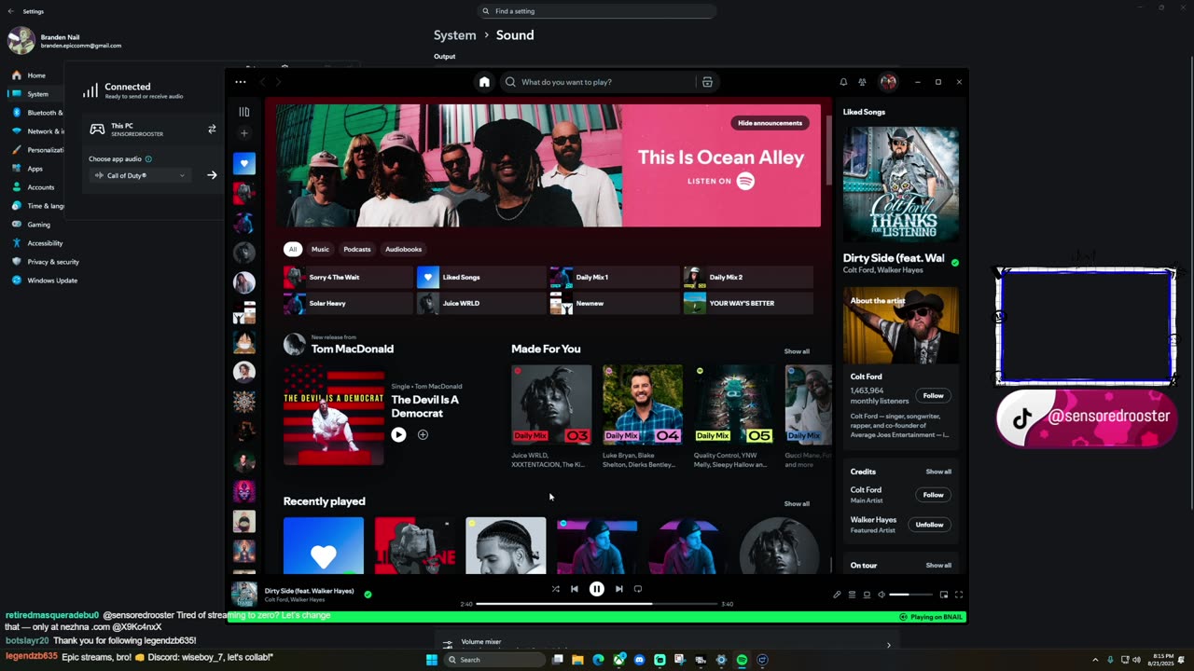The width and height of the screenshot is (1194, 671).
Task: Unfollow Walker Hayes in Credits
Action: point(929,525)
